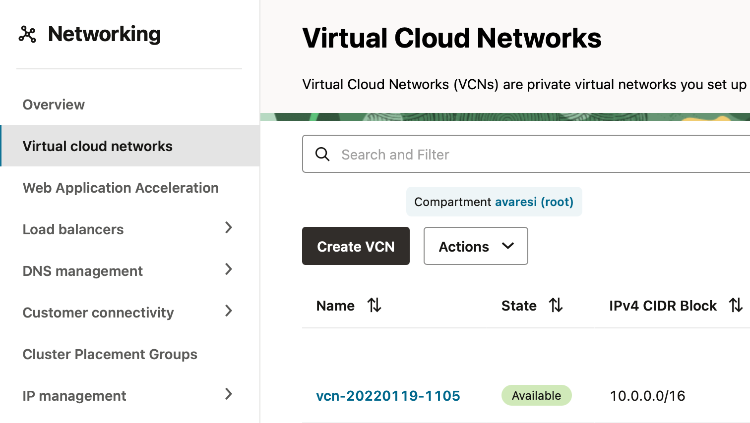Open Cluster Placement Groups from sidebar
This screenshot has height=423, width=750.
point(110,354)
